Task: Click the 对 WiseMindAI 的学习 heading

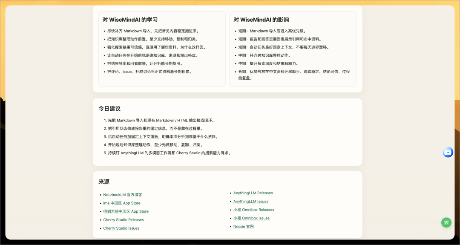Action: (x=130, y=20)
